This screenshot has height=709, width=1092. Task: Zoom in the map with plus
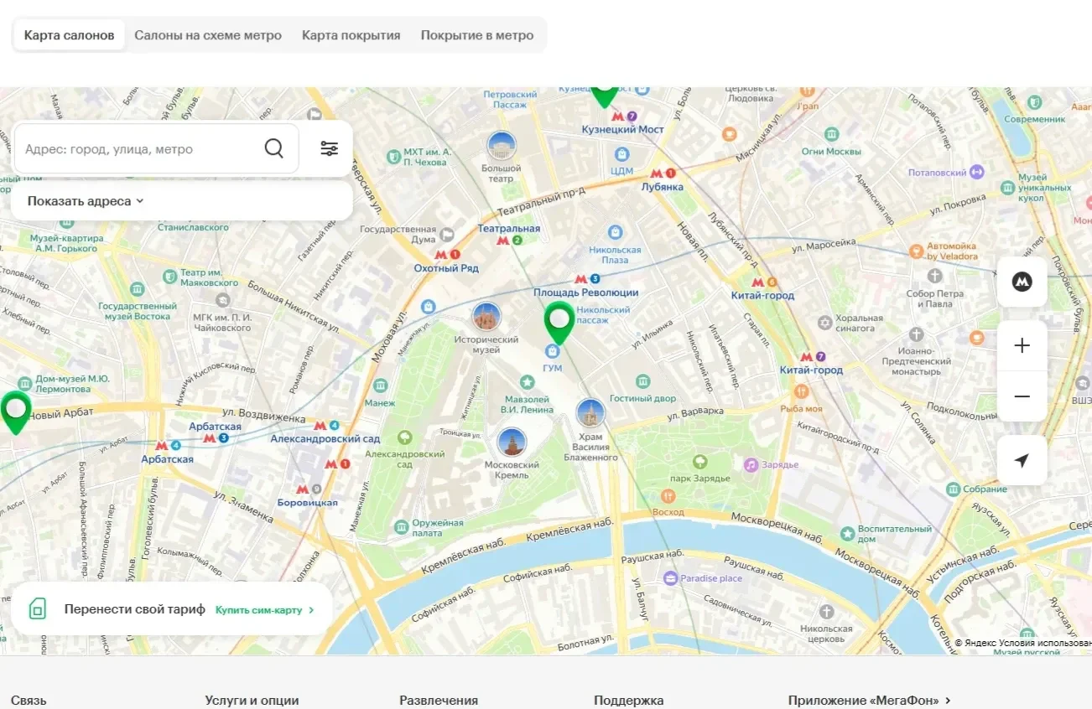pyautogui.click(x=1022, y=345)
